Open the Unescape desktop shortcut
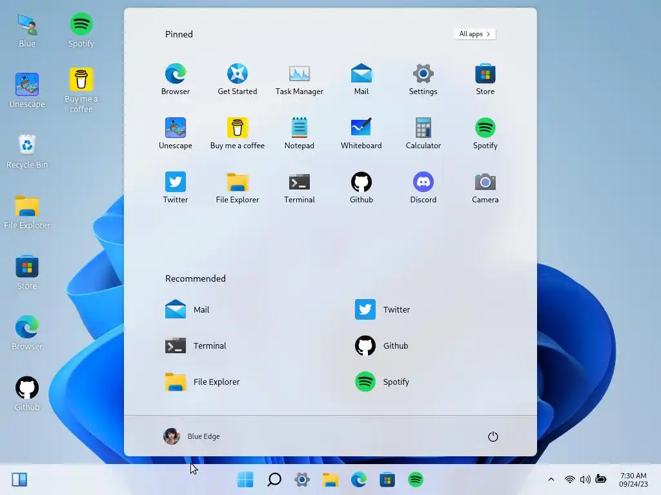This screenshot has height=495, width=661. [27, 90]
